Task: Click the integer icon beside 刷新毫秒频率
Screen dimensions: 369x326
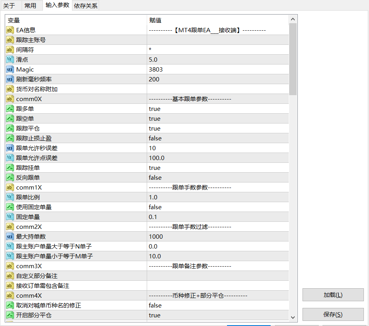Action: (x=10, y=79)
